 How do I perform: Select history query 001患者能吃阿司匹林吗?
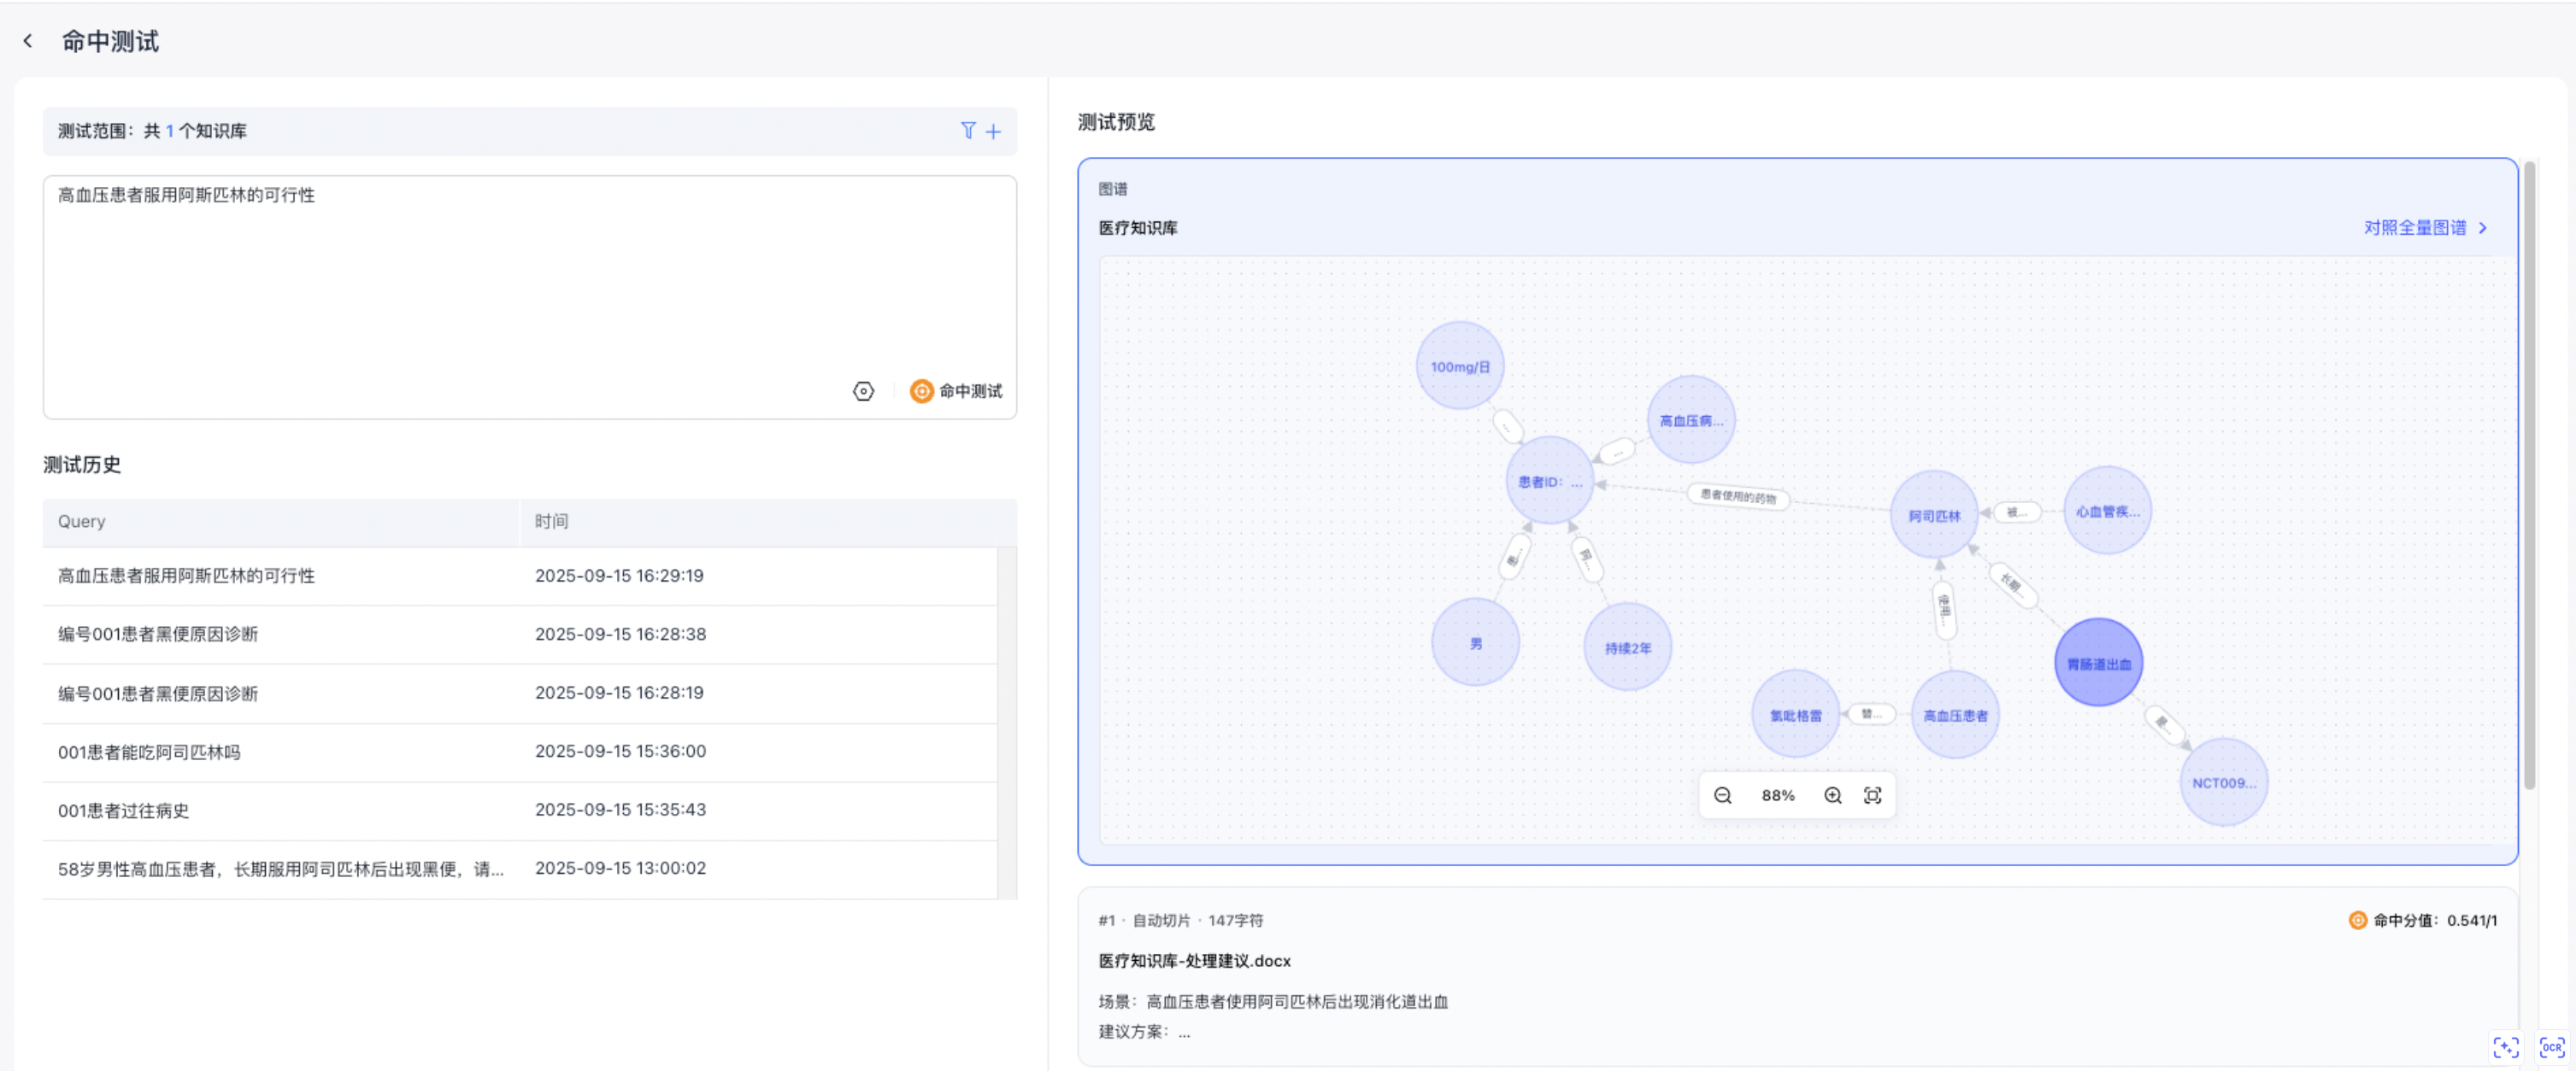coord(149,752)
